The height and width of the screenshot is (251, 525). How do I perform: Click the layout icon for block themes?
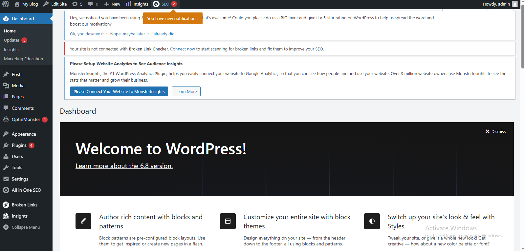pyautogui.click(x=228, y=221)
